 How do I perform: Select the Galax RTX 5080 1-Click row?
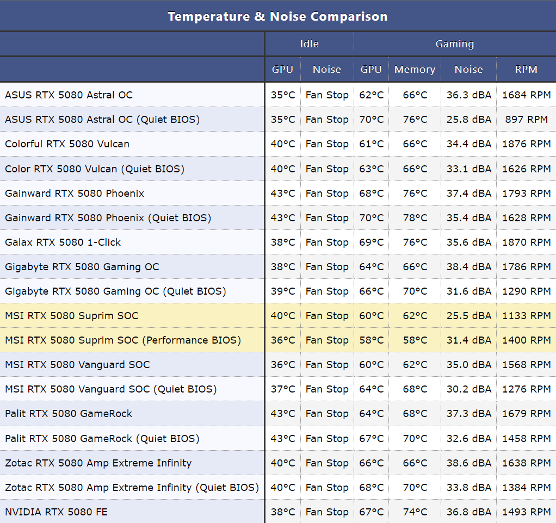[x=63, y=242]
